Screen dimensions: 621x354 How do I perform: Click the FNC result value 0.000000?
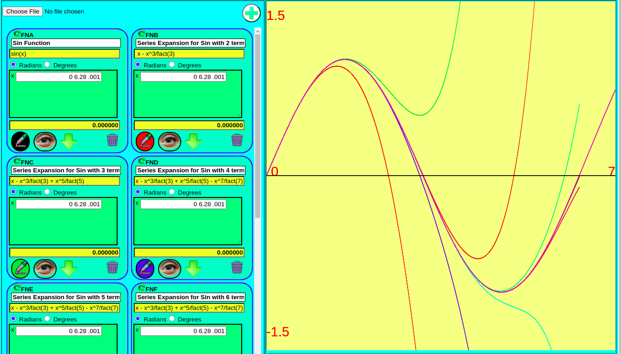pos(65,252)
